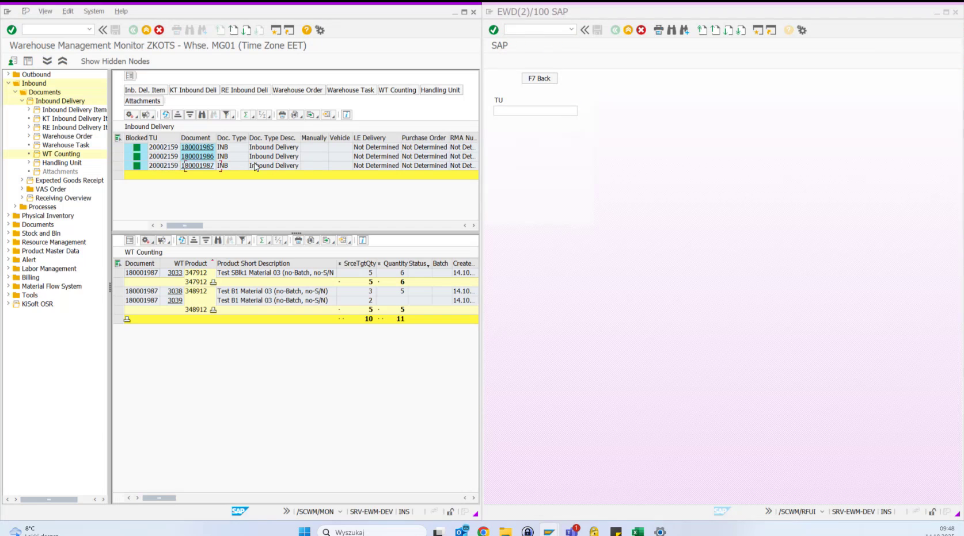Open delivery document 180001985 link
The height and width of the screenshot is (536, 964).
click(198, 147)
